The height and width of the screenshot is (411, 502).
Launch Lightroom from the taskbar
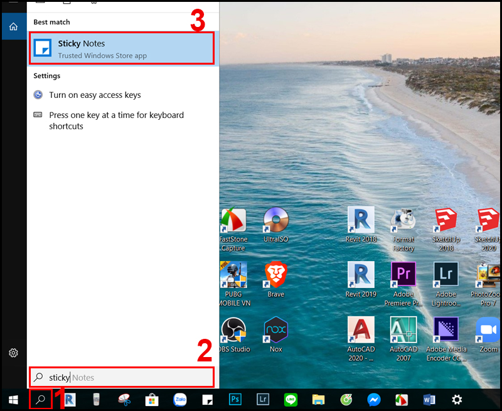[263, 400]
